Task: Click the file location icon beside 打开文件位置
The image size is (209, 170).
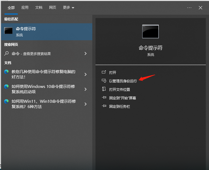Action: coord(104,89)
